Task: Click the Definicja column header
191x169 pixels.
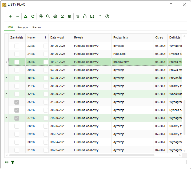Action: 175,37
